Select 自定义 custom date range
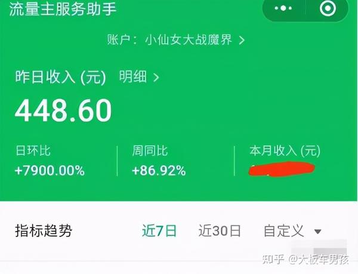 (x=284, y=231)
